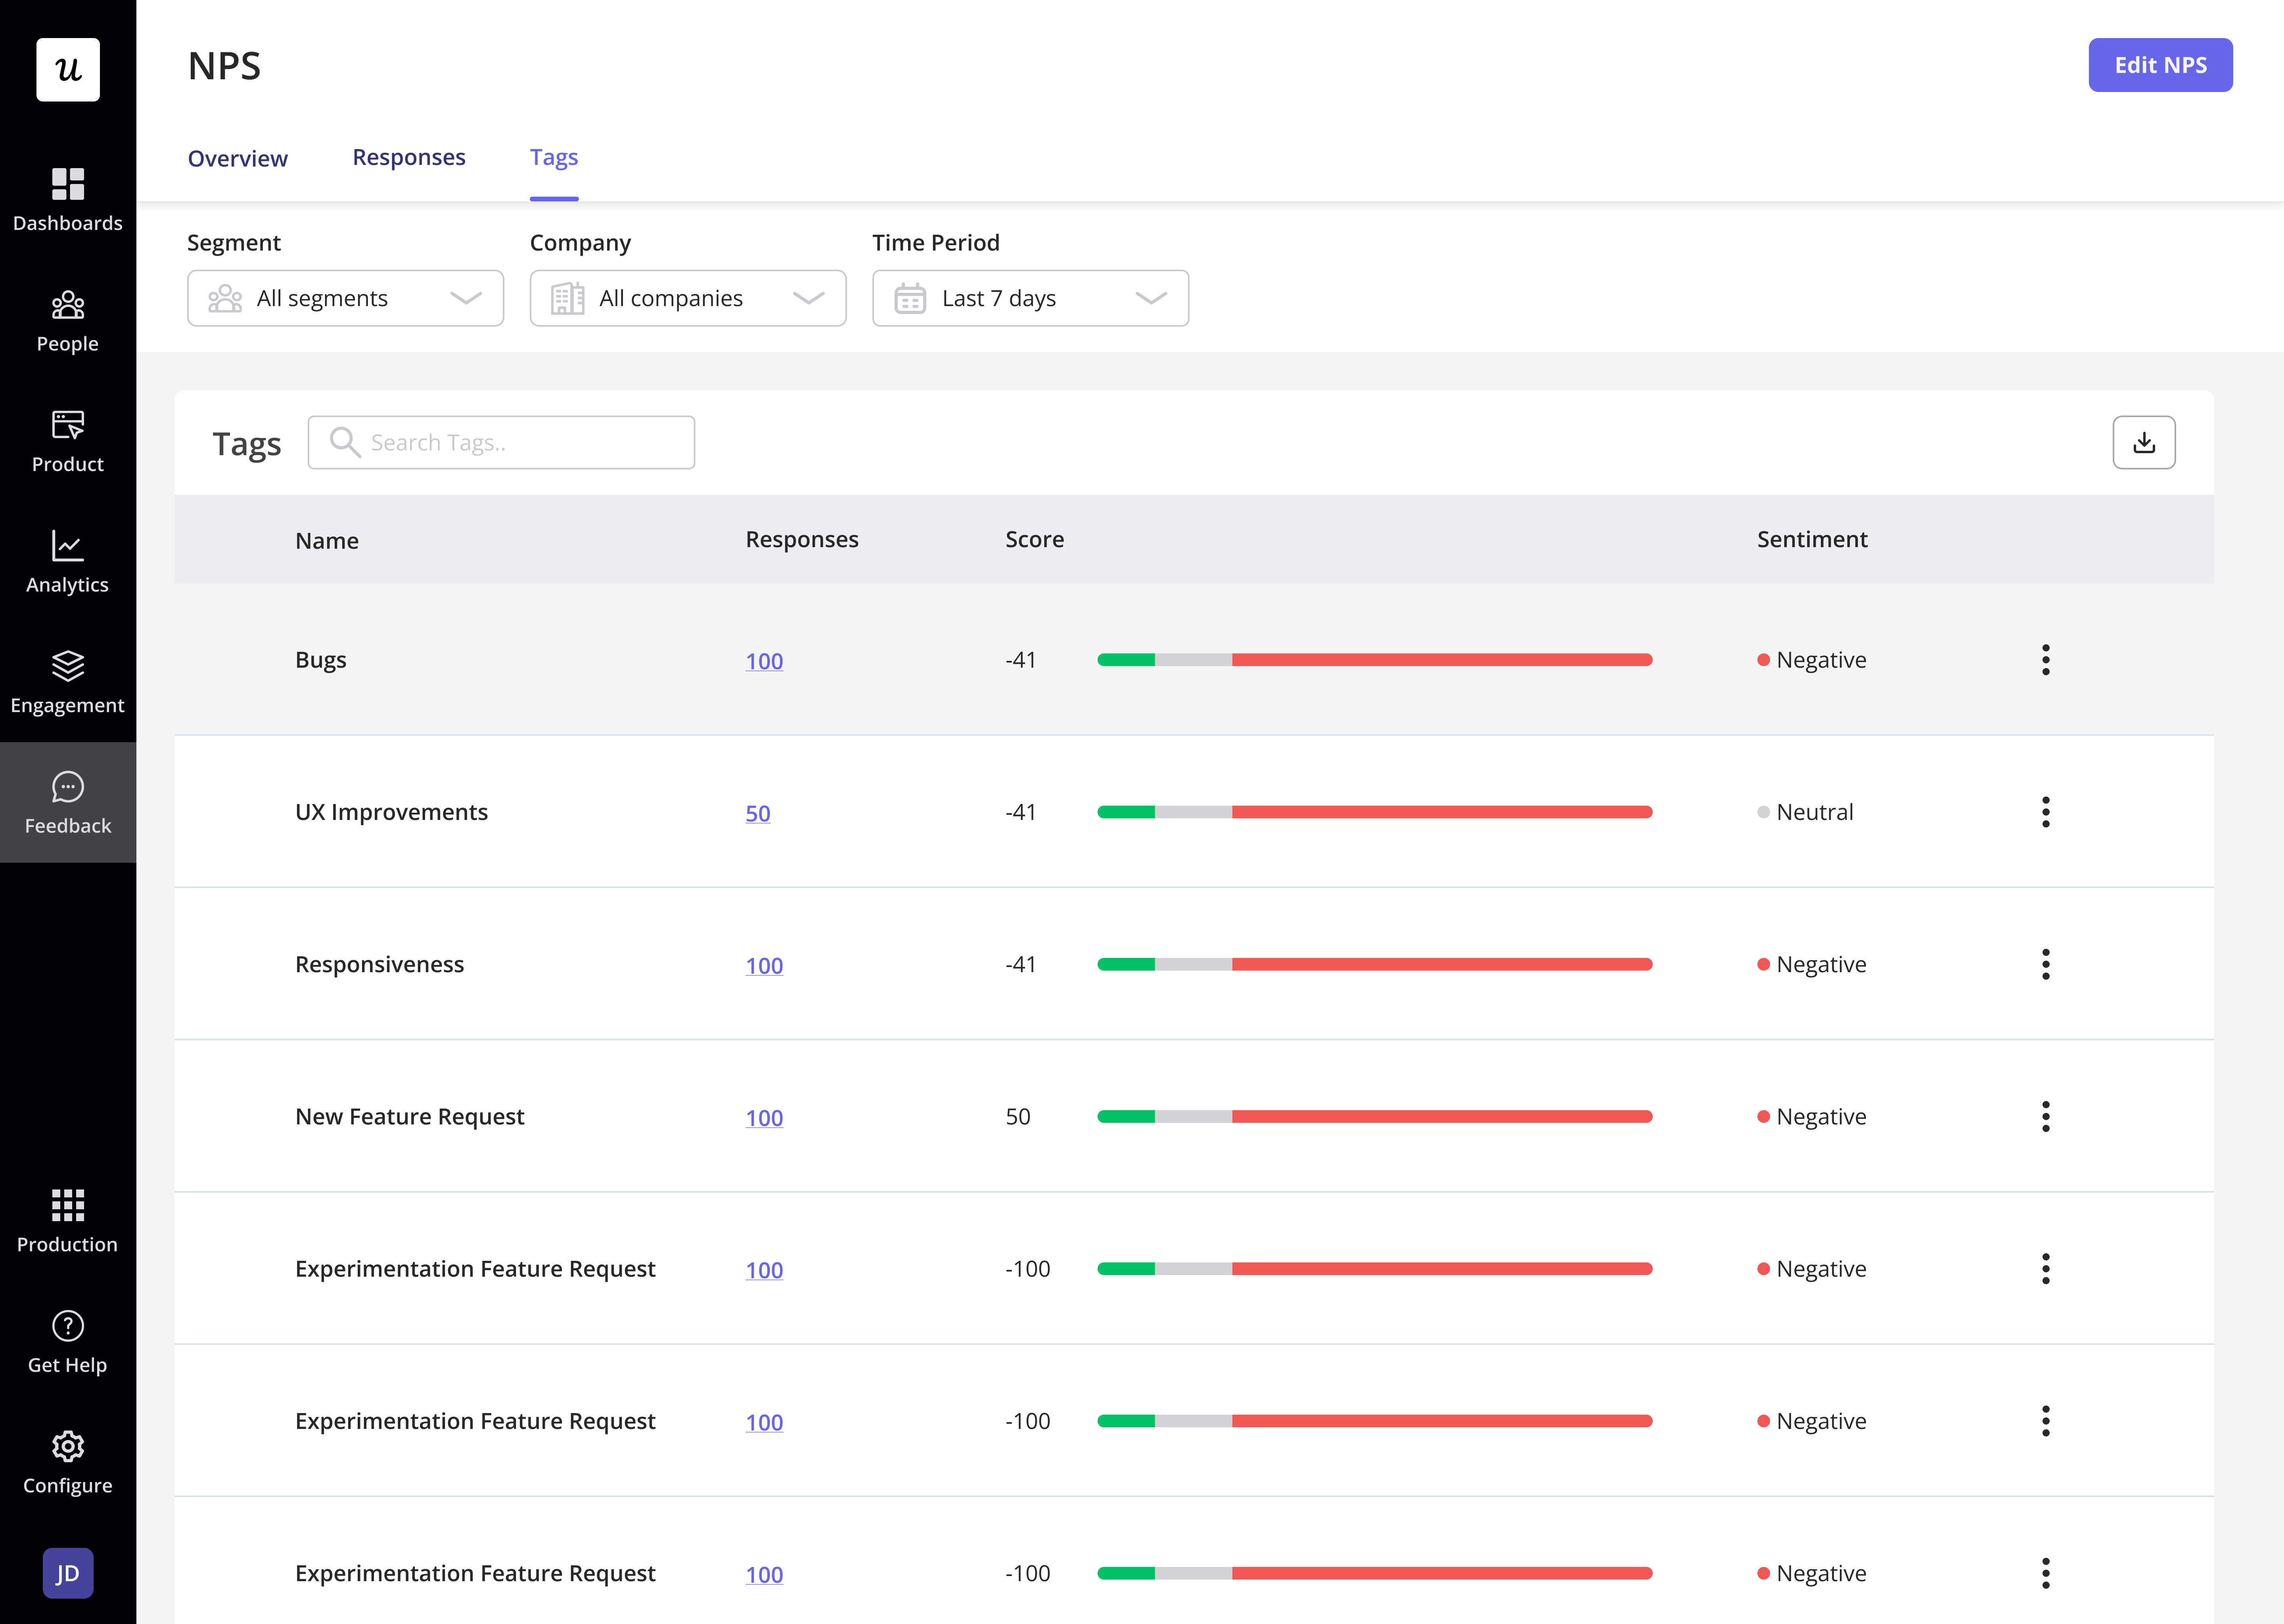Click the calendar icon in Time Period

tap(910, 298)
